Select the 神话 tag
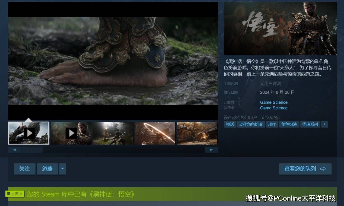 pos(230,124)
